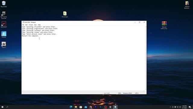Maximize the Notepad window
The height and width of the screenshot is (109, 193).
coord(140,22)
